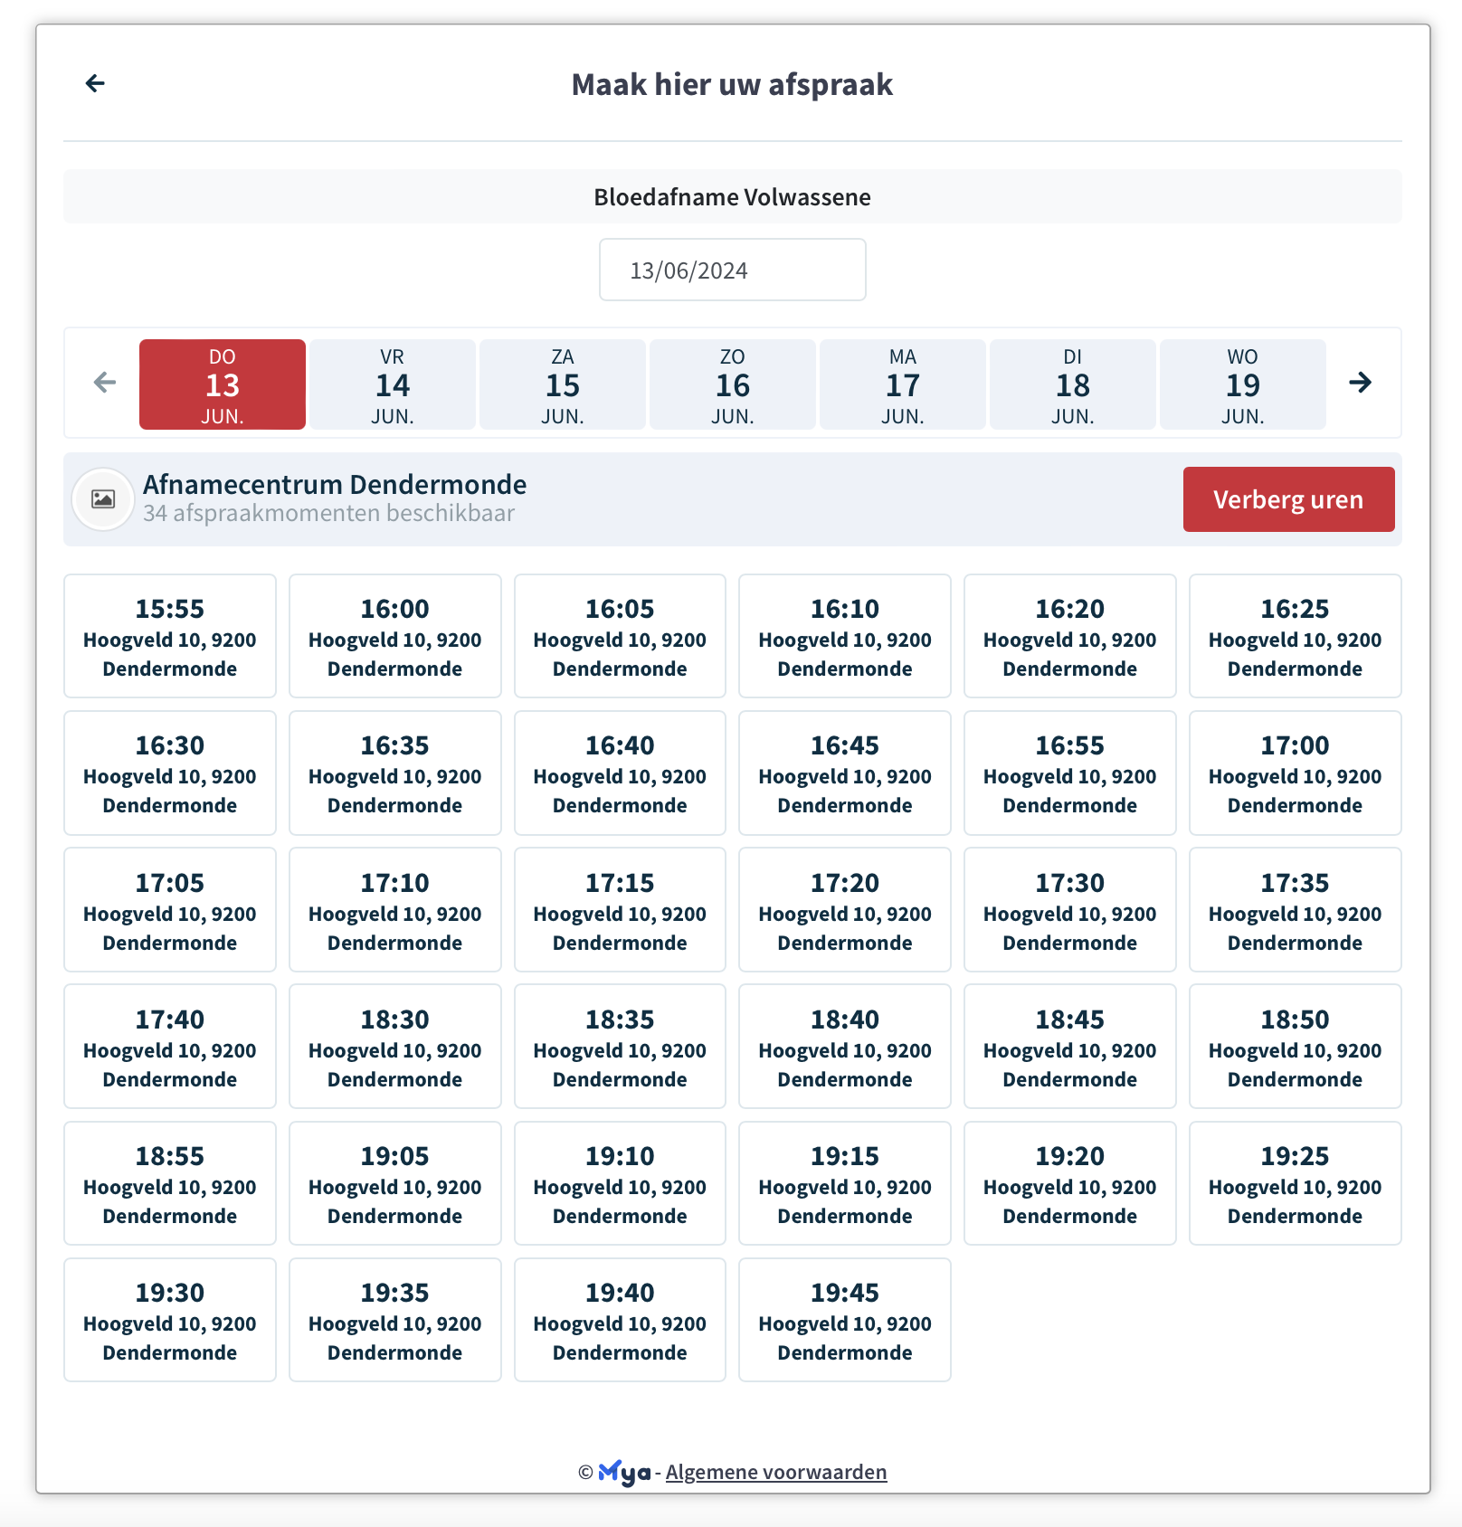Screen dimensions: 1462x1527
Task: Pick the 18:30 time slot
Action: pos(394,1047)
